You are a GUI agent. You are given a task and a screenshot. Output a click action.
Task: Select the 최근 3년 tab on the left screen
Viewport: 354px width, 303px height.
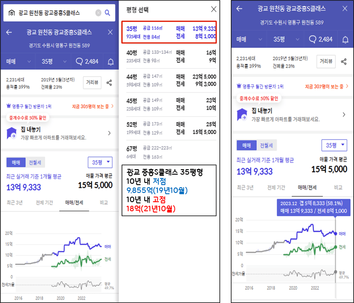[x=15, y=203]
